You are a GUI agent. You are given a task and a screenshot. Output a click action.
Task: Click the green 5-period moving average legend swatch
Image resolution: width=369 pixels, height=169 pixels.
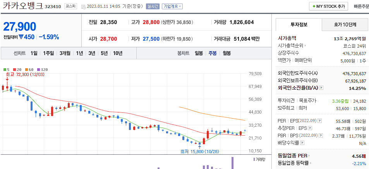pyautogui.click(x=5, y=69)
